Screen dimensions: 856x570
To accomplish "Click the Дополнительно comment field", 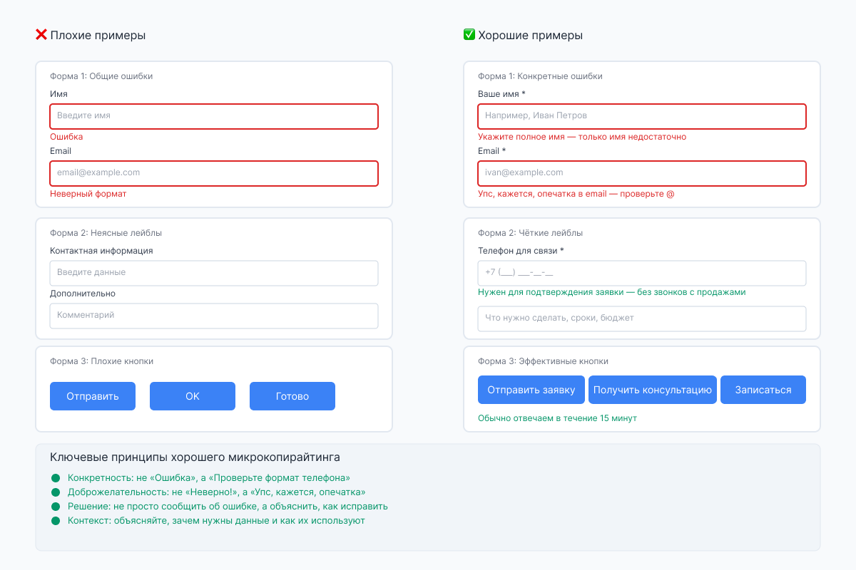I will point(214,316).
